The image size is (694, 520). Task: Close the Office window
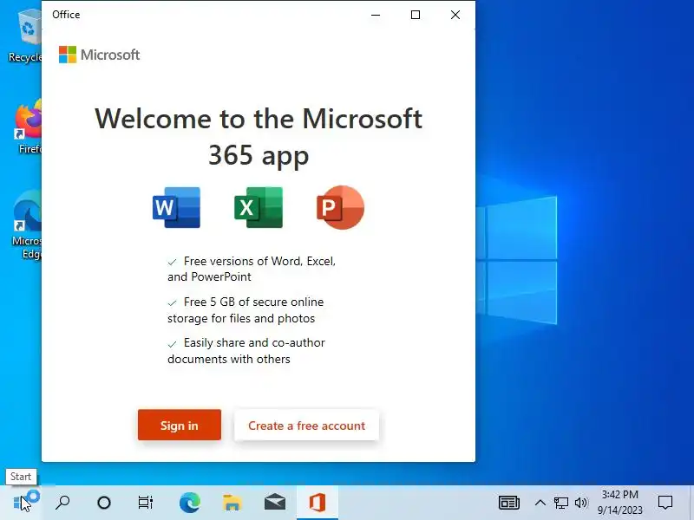455,15
